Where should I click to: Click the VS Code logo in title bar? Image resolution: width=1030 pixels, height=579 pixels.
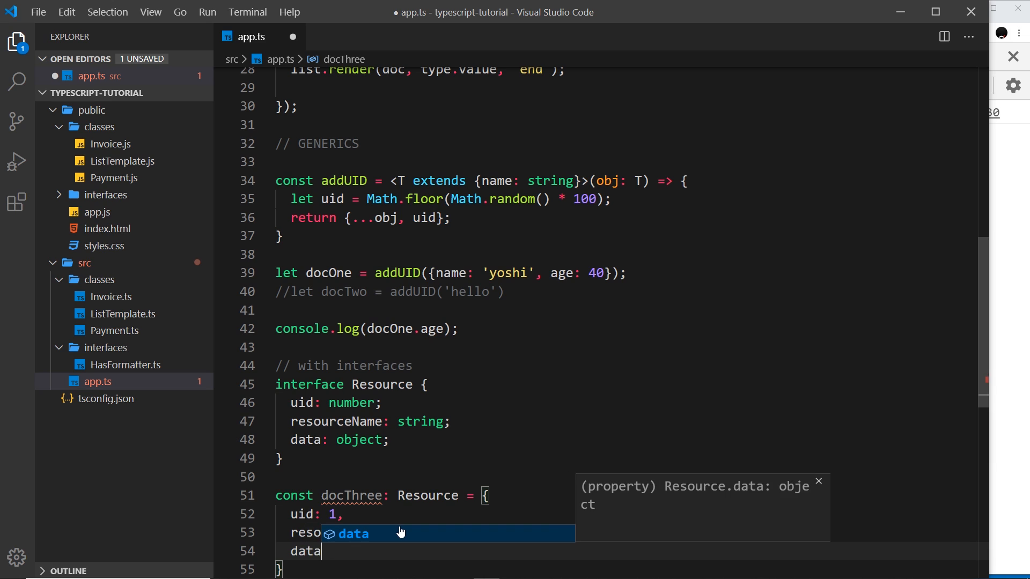point(11,12)
